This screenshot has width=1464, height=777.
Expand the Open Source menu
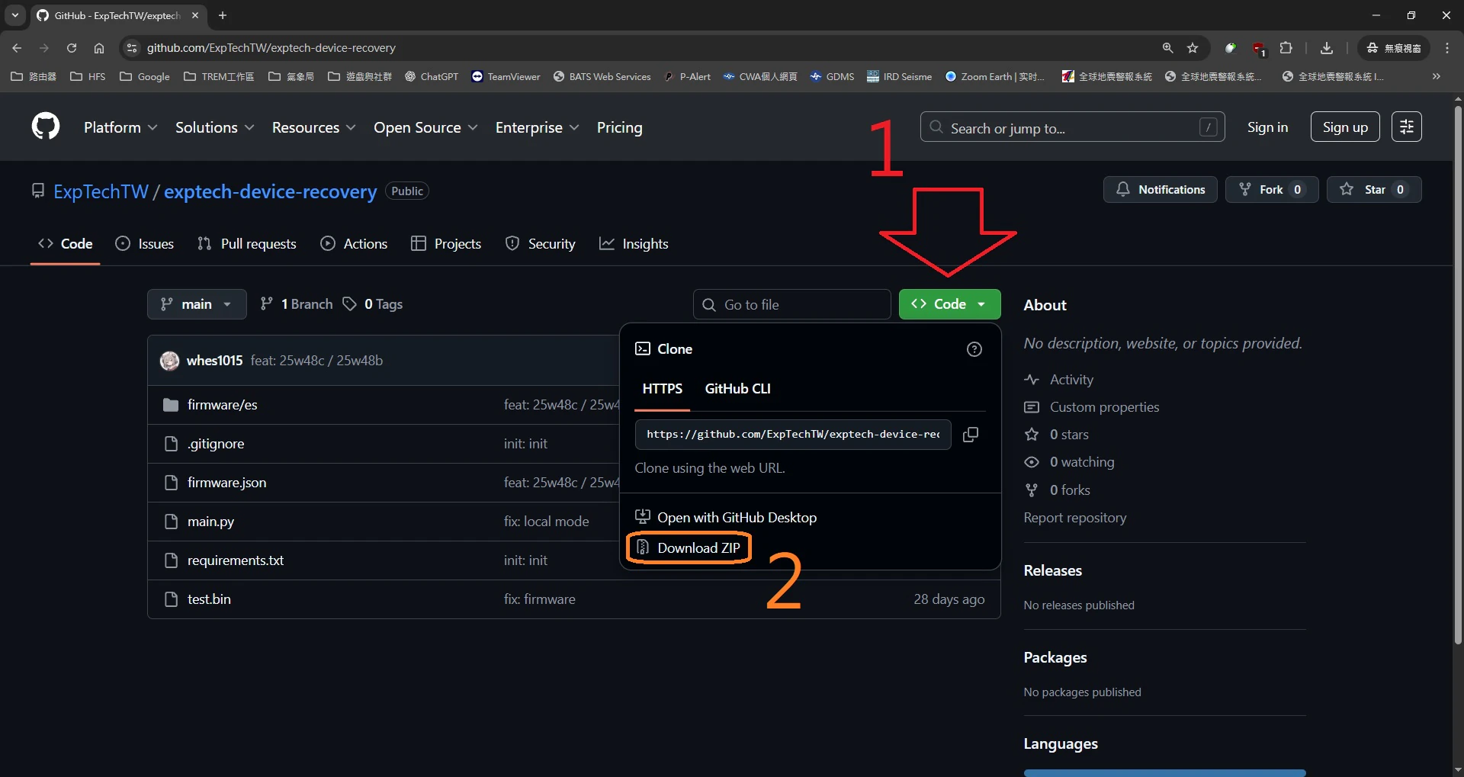[x=425, y=127]
